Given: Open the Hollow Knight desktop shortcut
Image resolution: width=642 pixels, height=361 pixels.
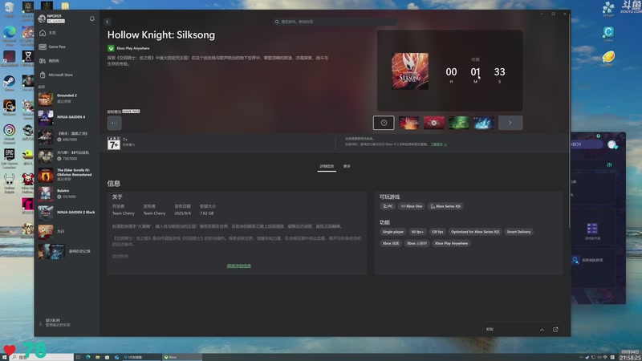Looking at the screenshot, I should 10,183.
